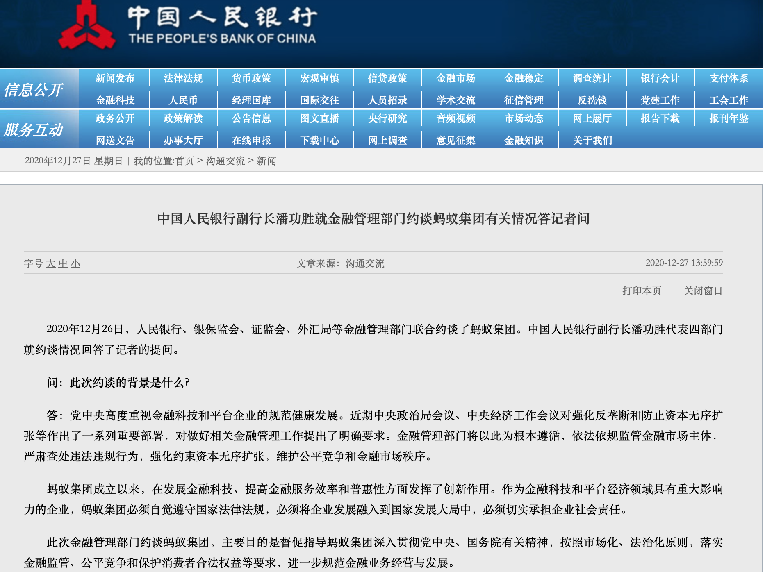Click 关闭窗口 link
This screenshot has width=765, height=572.
tap(703, 291)
